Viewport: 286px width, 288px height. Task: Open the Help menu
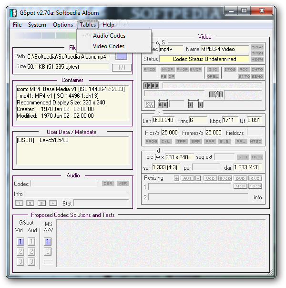point(108,25)
